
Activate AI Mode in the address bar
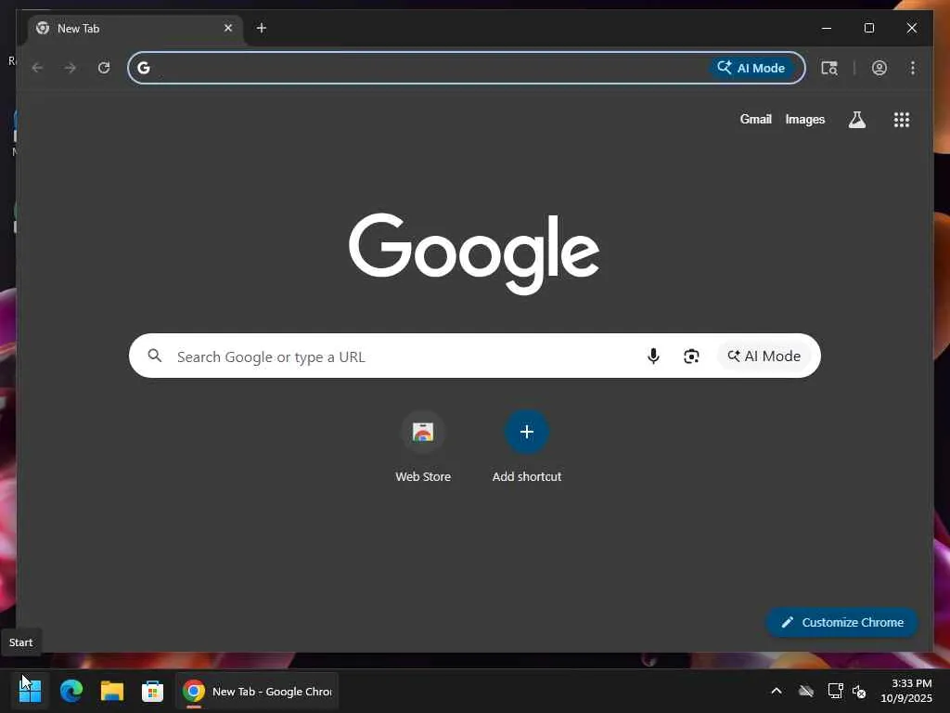coord(751,68)
